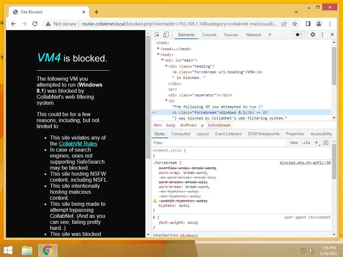Show more DevTools tabs chevron
The height and width of the screenshot is (257, 343).
(x=270, y=34)
